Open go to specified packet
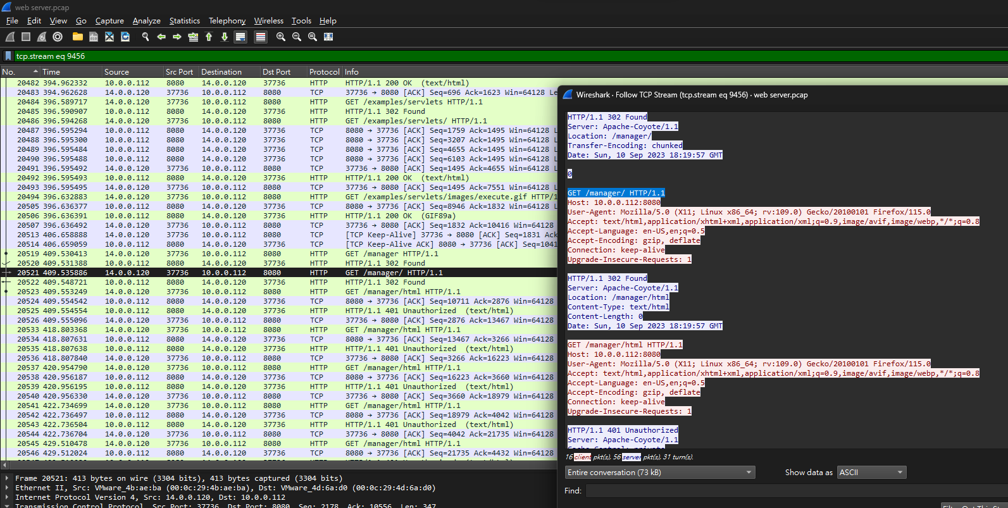This screenshot has width=1008, height=508. coord(193,37)
